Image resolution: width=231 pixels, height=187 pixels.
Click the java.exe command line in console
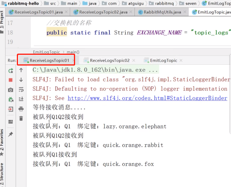pyautogui.click(x=95, y=70)
